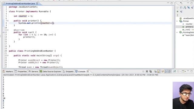The width and height of the screenshot is (194, 109).
Task: Clear the Console output
Action: 155,71
